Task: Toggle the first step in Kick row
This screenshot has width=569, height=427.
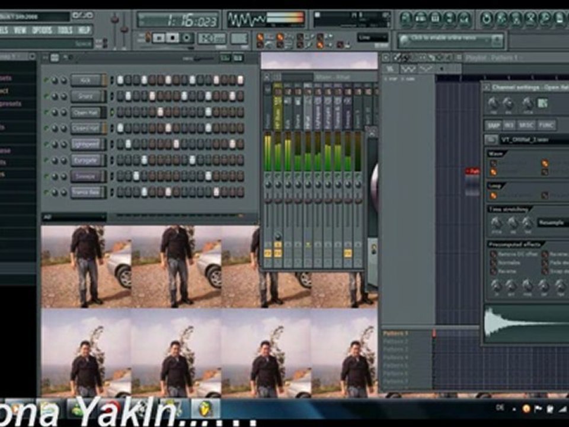Action: click(x=120, y=80)
